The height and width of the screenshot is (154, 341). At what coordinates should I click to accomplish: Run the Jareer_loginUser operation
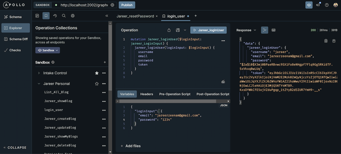coord(208,30)
